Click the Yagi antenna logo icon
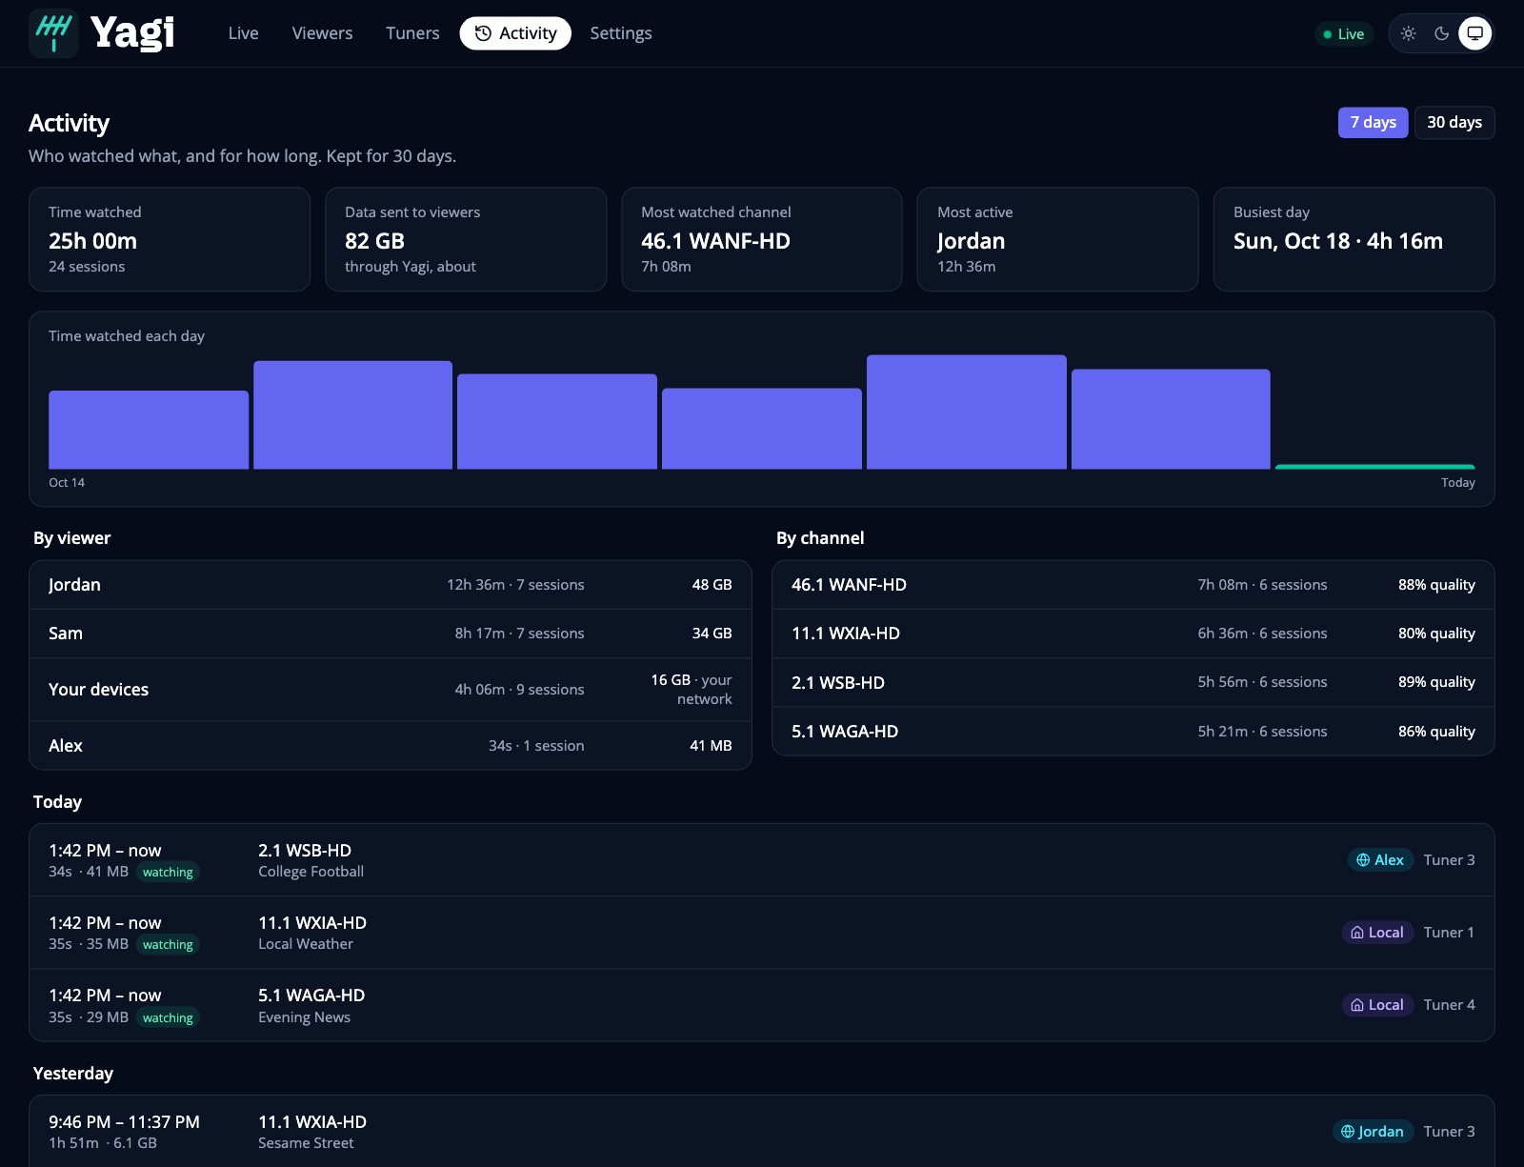 [x=53, y=33]
